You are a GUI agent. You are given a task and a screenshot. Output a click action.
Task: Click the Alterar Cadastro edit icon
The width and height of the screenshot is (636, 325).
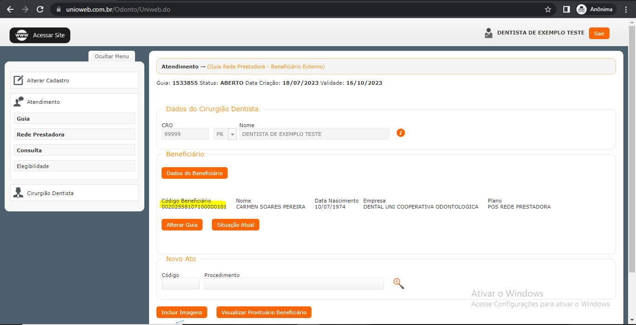pos(19,80)
